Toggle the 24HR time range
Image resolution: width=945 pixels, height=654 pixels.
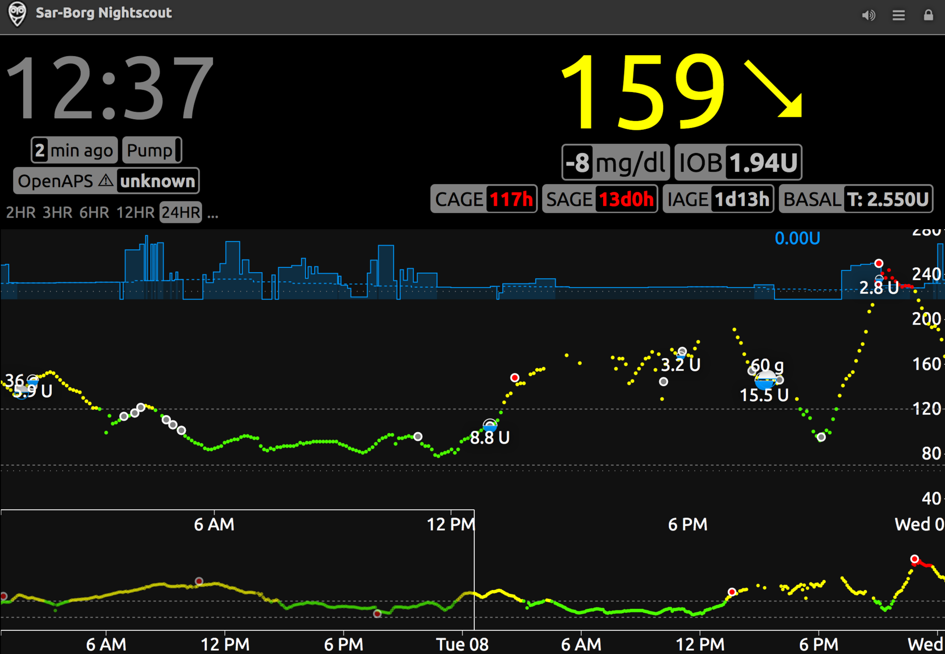[x=181, y=213]
